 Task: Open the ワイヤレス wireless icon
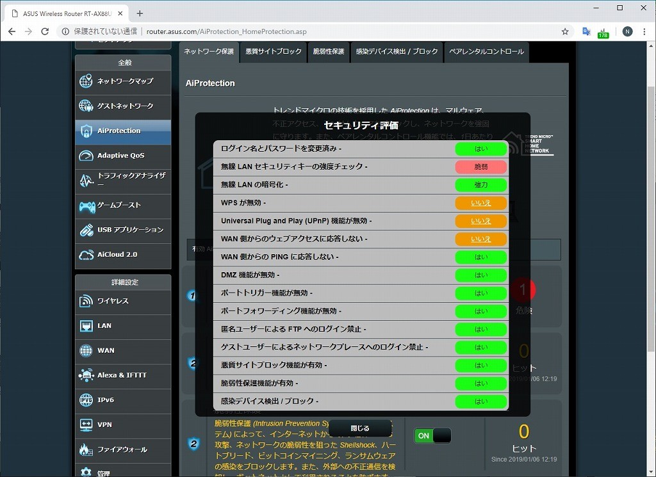click(x=86, y=301)
